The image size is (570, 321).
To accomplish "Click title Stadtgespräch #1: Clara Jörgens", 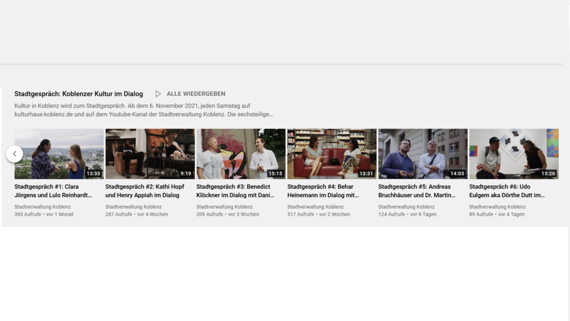I will (53, 191).
